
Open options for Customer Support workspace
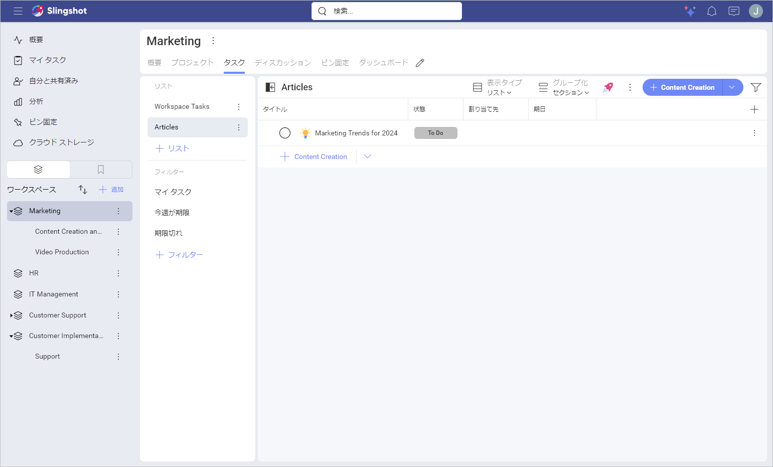[118, 316]
